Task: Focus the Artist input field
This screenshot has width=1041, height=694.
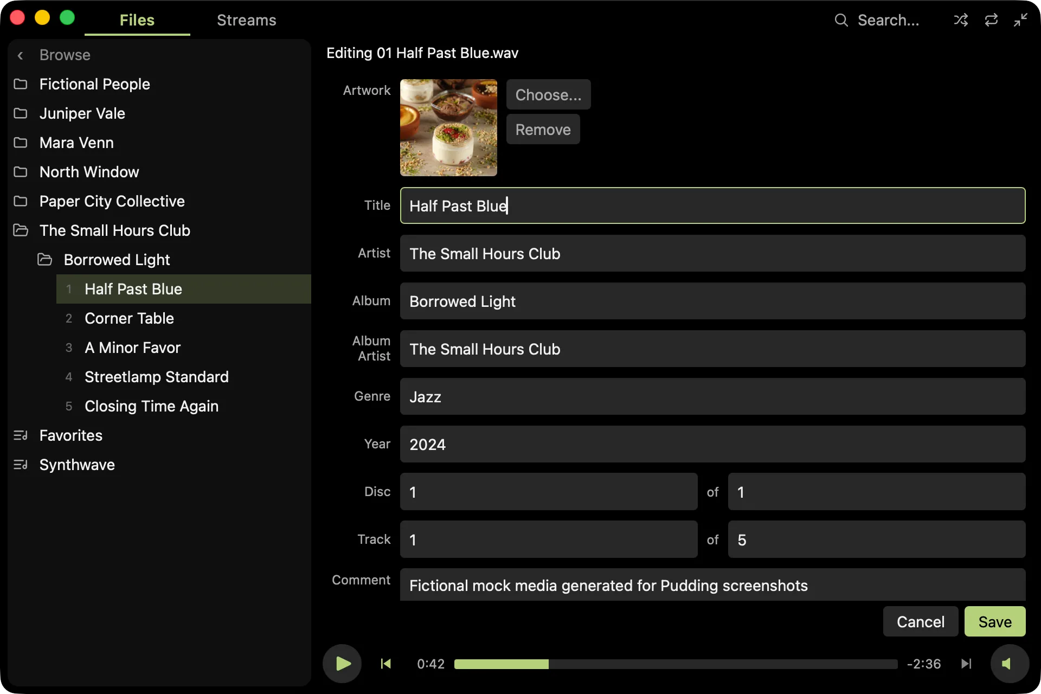Action: coord(712,253)
